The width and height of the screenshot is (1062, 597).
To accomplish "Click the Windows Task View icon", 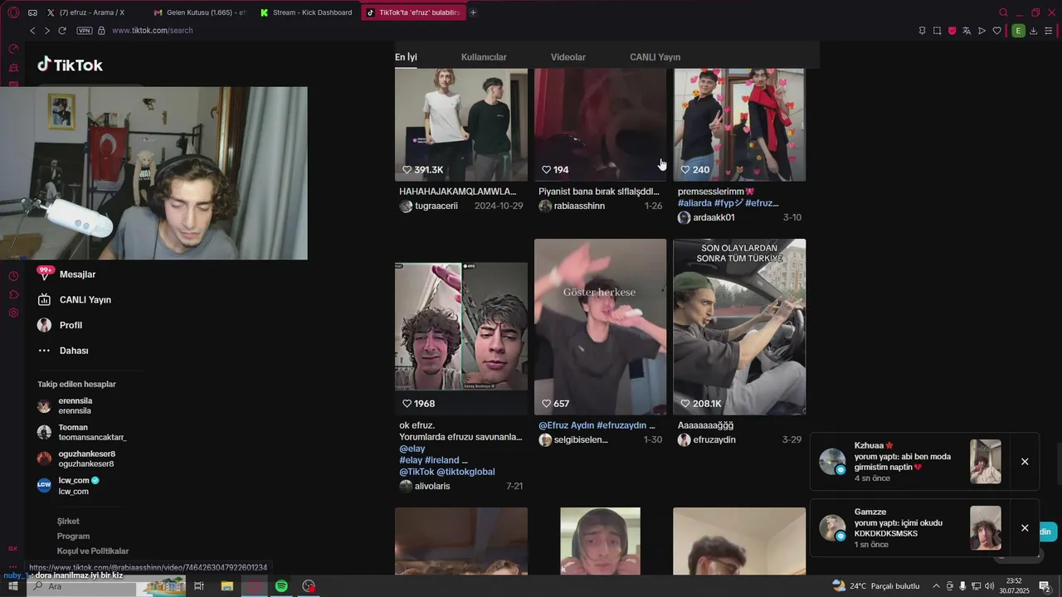I will [199, 586].
